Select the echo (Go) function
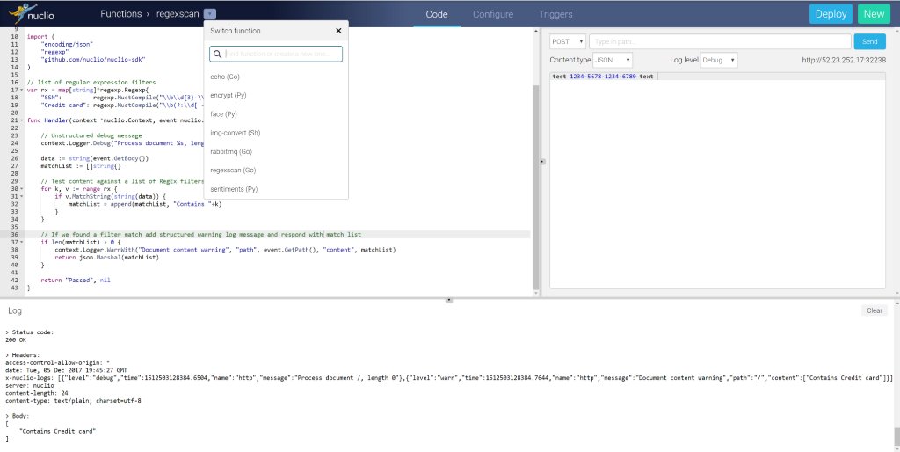Image resolution: width=900 pixels, height=452 pixels. click(x=225, y=77)
